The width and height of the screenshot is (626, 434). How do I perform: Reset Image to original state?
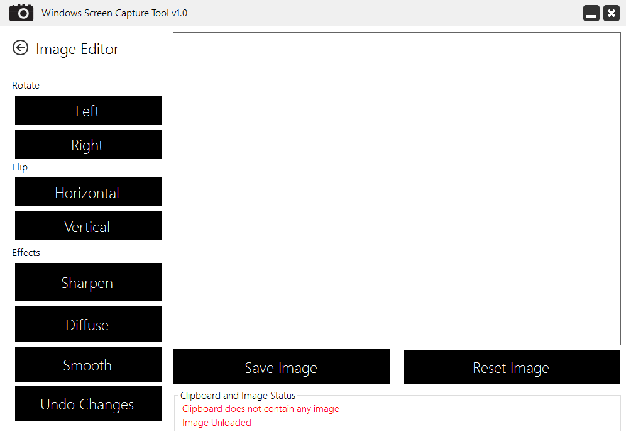click(x=511, y=367)
